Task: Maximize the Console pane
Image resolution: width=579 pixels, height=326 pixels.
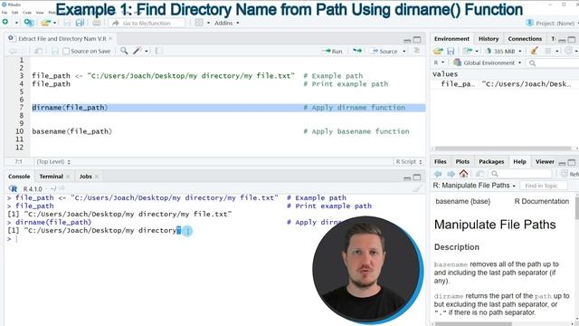Action: pyautogui.click(x=417, y=177)
